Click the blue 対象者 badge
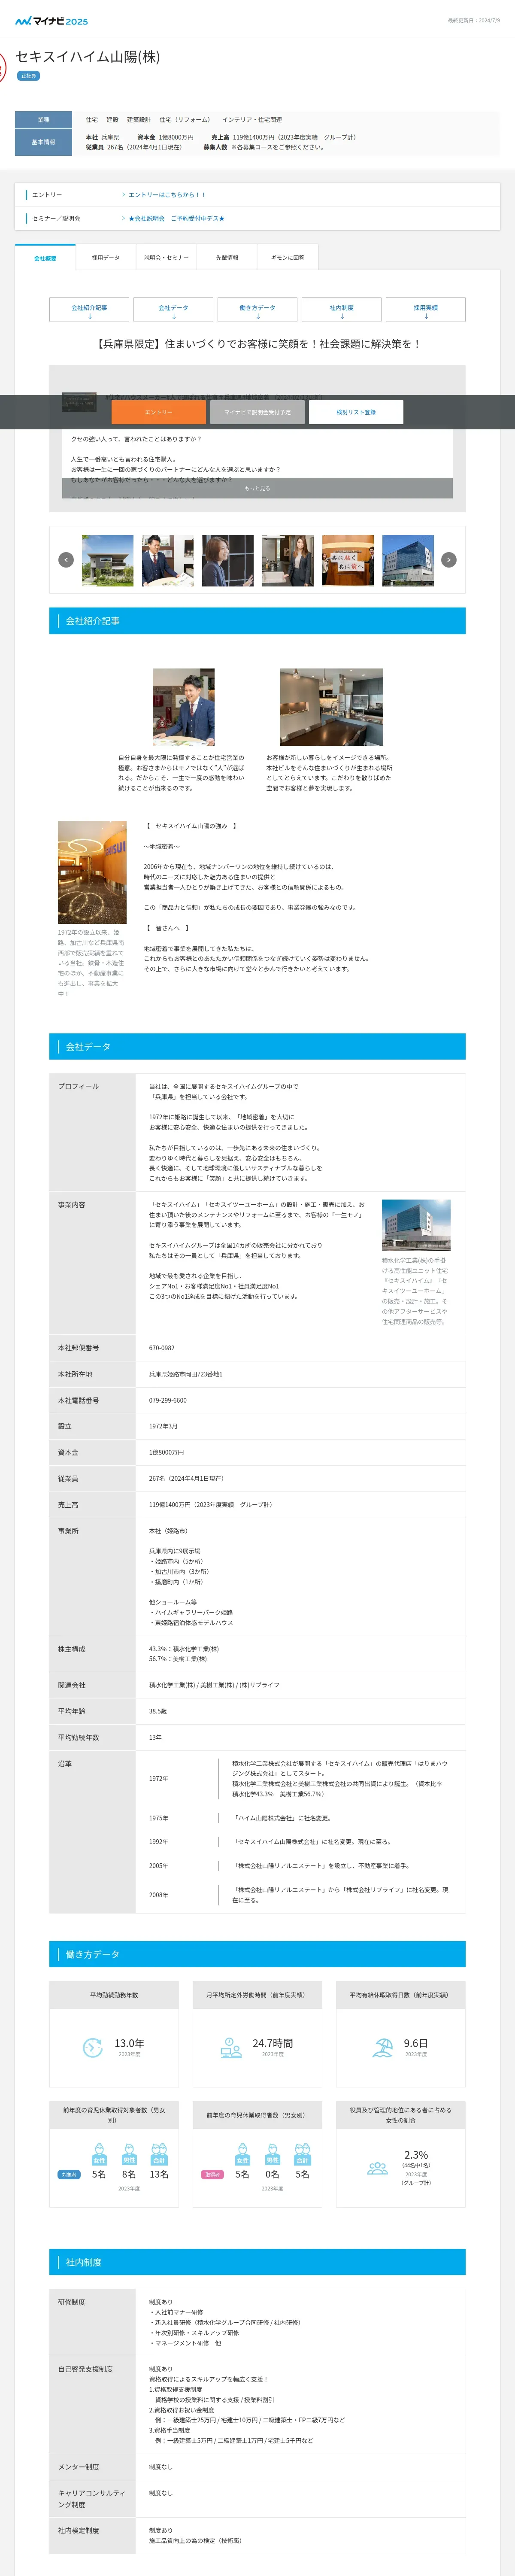Image resolution: width=515 pixels, height=2576 pixels. [x=69, y=2174]
